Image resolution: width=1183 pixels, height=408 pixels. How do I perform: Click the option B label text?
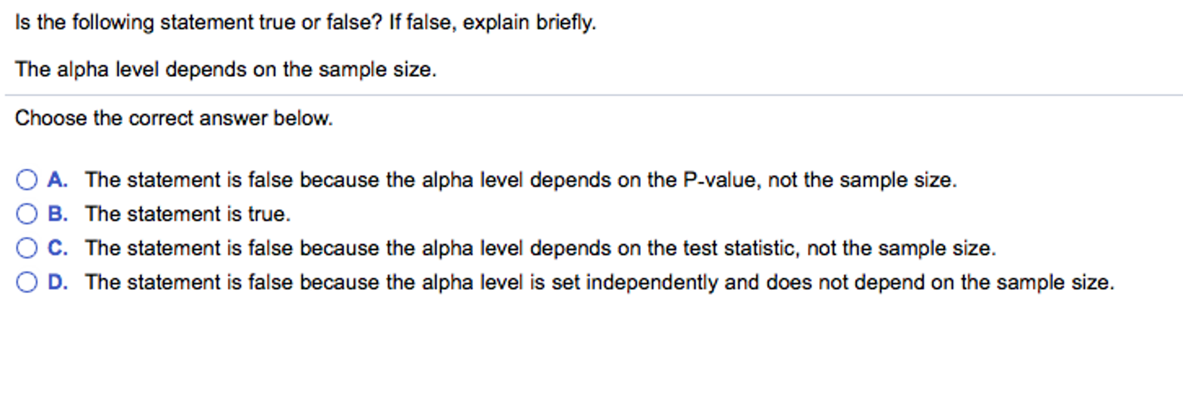point(188,214)
